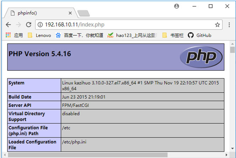Click the vertical scrollbar up arrow
Viewport: 236px width, 158px height.
(232, 44)
